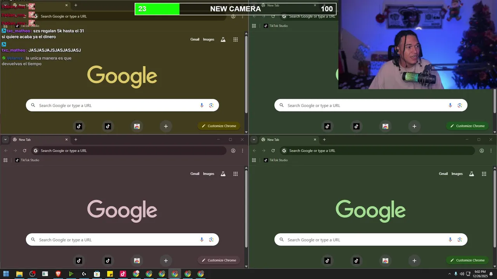Open TikTok Studio bookmark in bottom-right Chrome window
Image resolution: width=497 pixels, height=279 pixels.
tap(276, 160)
